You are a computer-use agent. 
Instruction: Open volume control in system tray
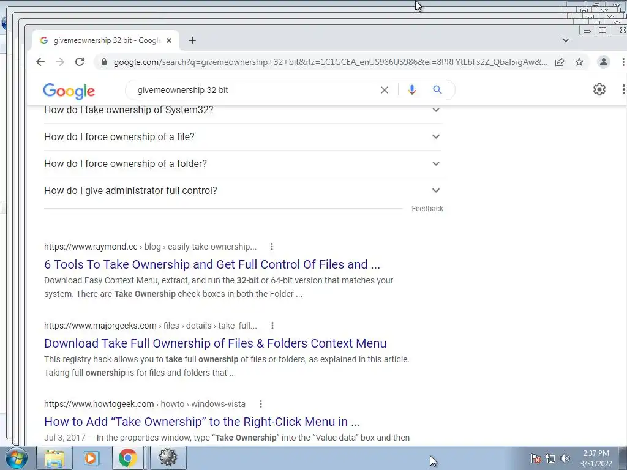[565, 458]
